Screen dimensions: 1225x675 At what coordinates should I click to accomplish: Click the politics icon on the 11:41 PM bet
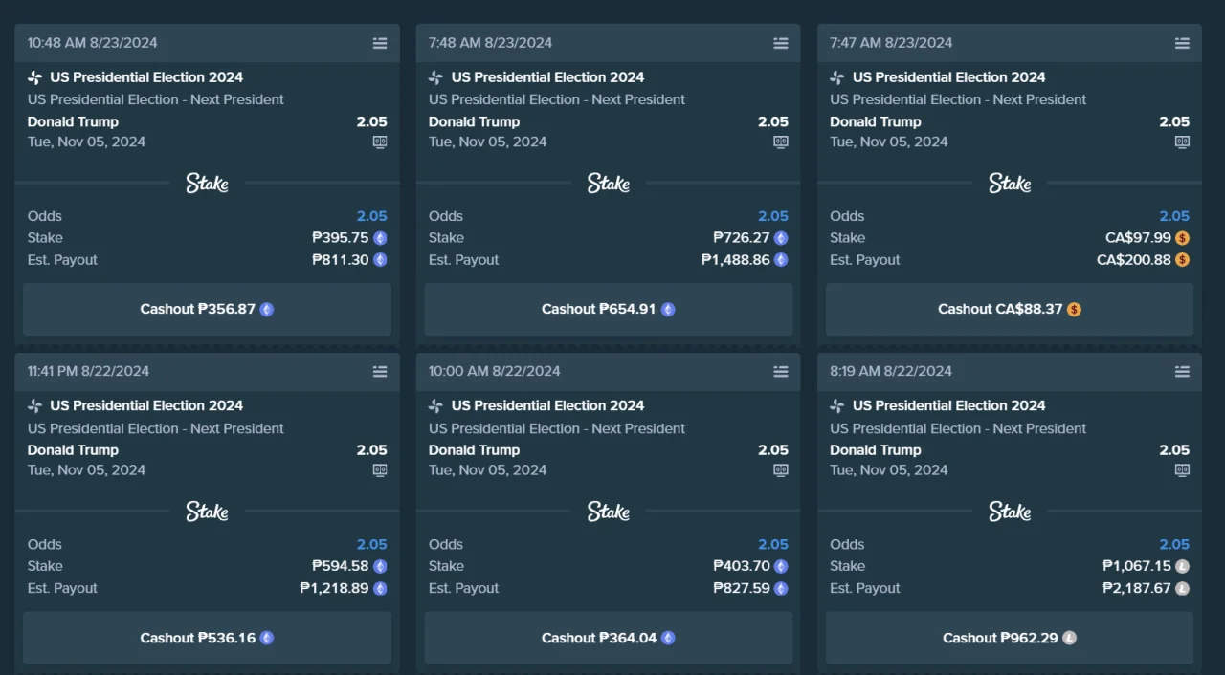pyautogui.click(x=35, y=405)
